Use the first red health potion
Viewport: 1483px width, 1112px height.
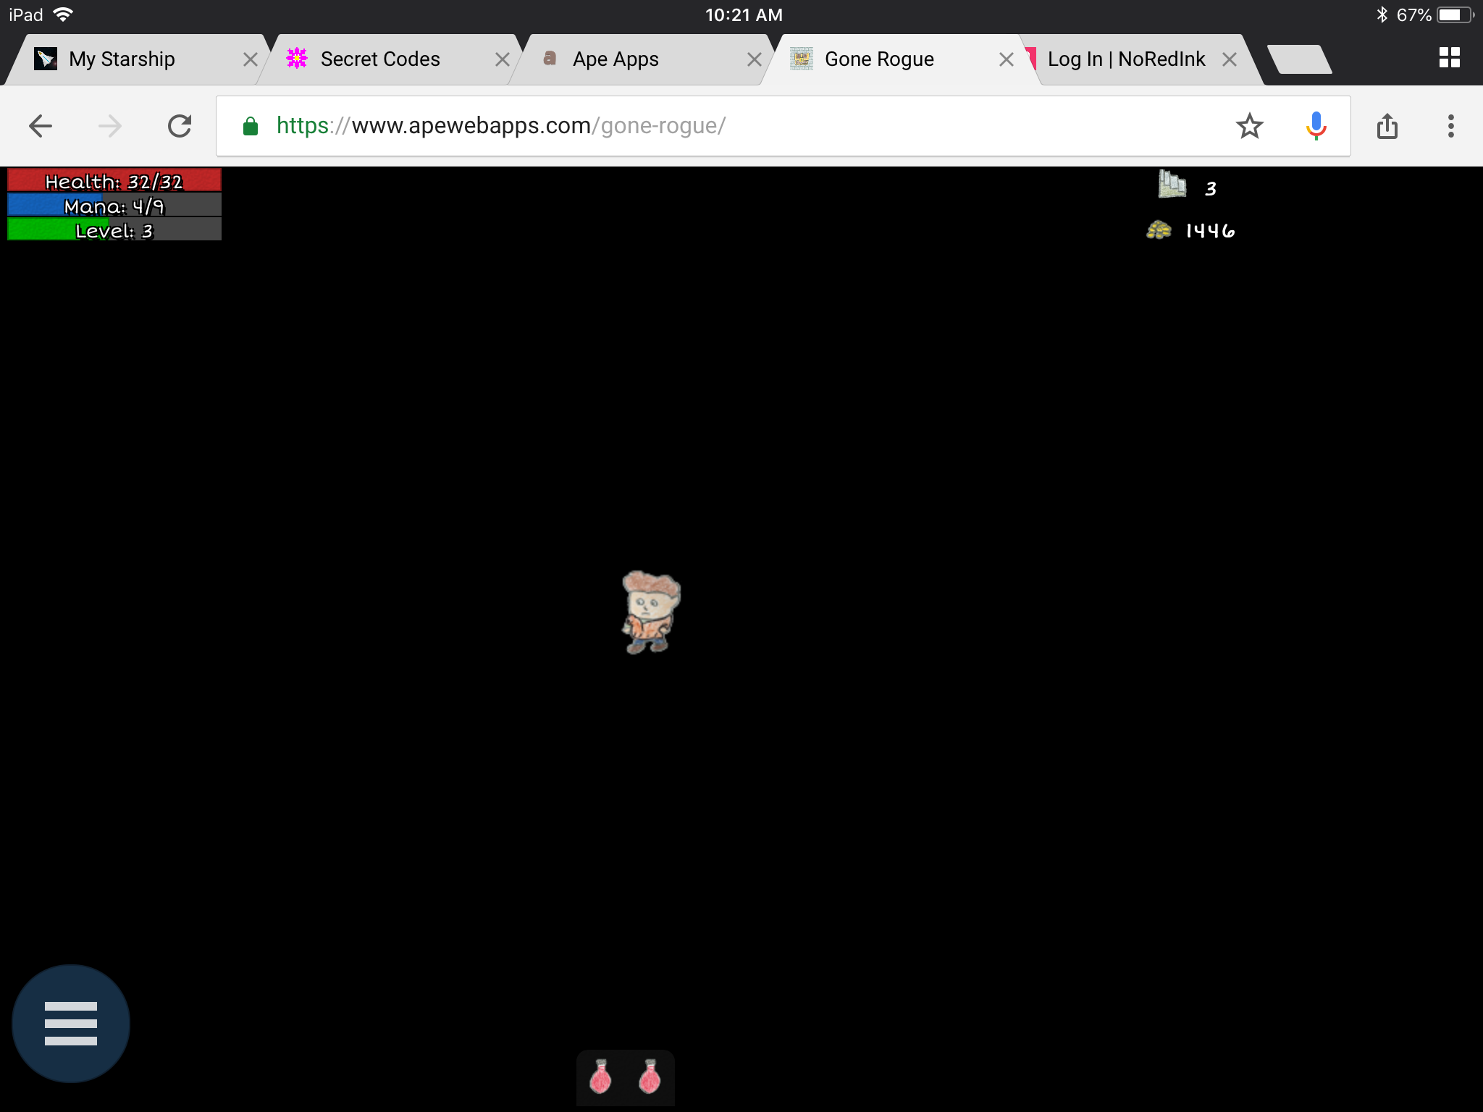coord(600,1077)
